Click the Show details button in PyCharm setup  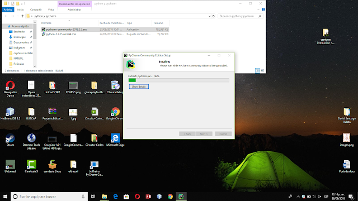[x=139, y=87]
